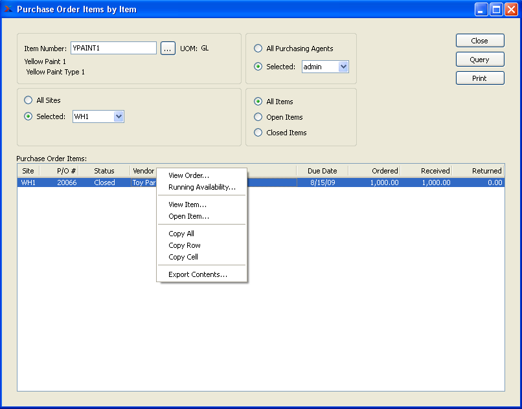Open the purchasing agent admin dropdown

pyautogui.click(x=343, y=67)
